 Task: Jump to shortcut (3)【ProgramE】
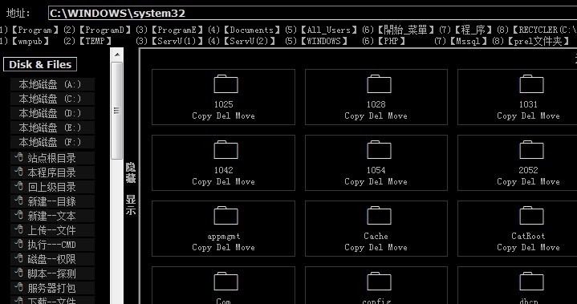169,30
